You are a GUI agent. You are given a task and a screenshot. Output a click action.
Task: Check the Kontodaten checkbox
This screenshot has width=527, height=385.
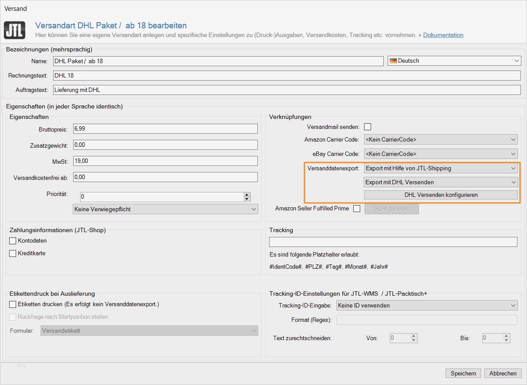pos(13,241)
